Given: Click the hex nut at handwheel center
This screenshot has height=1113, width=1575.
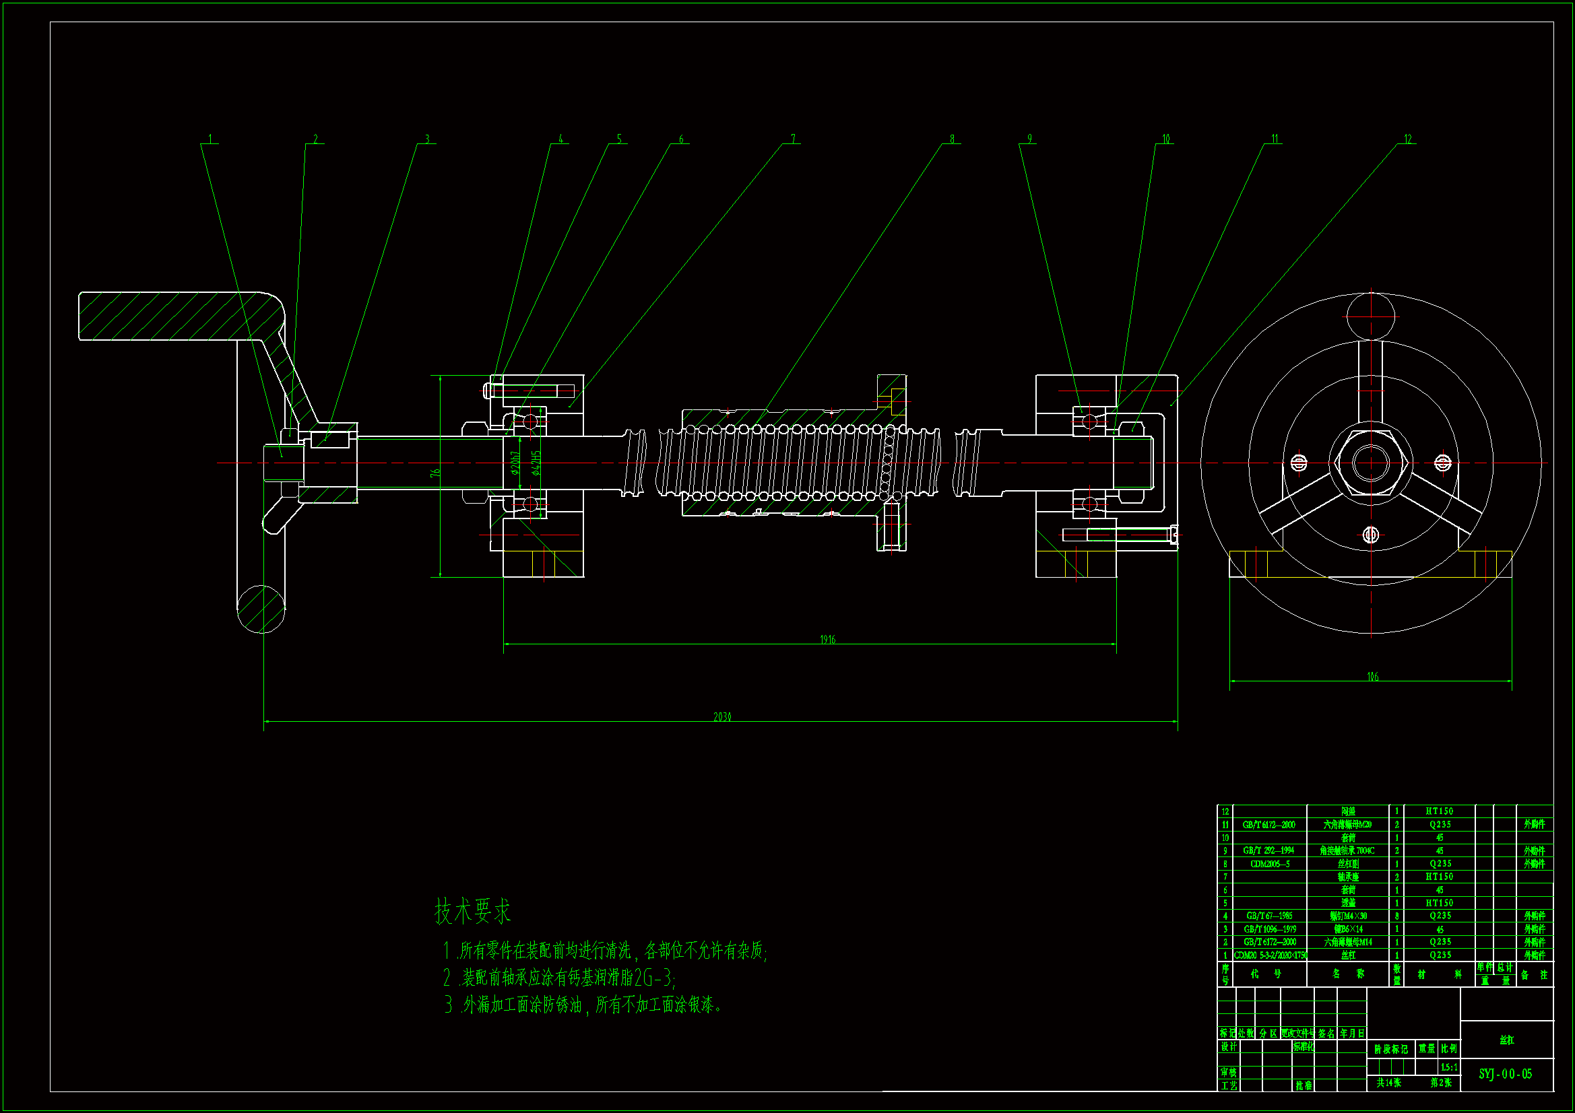Looking at the screenshot, I should tap(1371, 463).
